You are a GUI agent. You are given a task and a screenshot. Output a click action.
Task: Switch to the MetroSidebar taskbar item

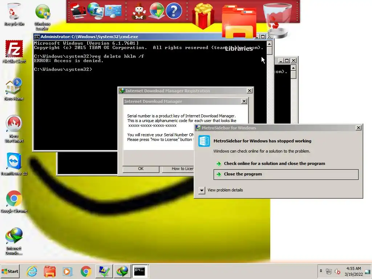[104, 271]
